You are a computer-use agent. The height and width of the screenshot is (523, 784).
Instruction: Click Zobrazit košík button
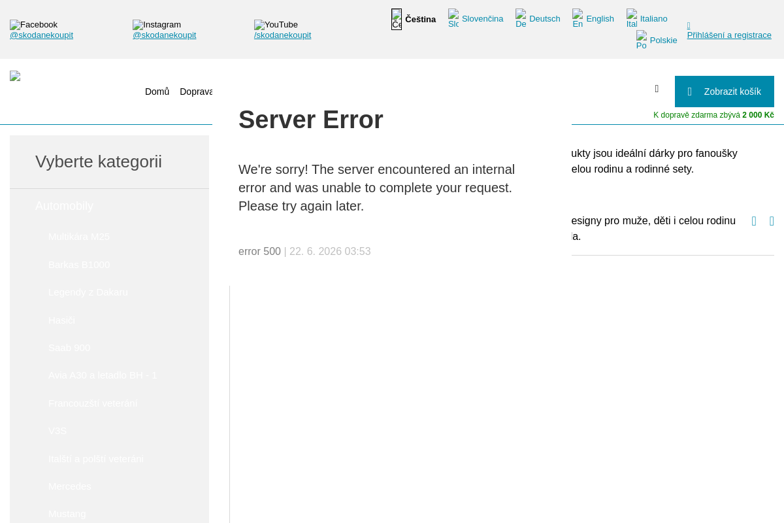(725, 92)
